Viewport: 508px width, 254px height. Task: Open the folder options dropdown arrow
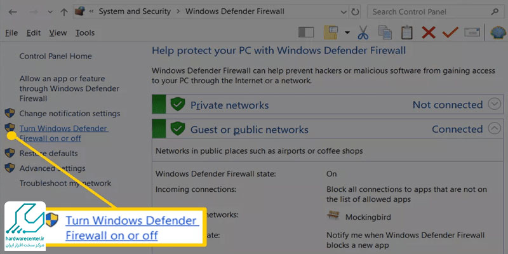pos(347,32)
